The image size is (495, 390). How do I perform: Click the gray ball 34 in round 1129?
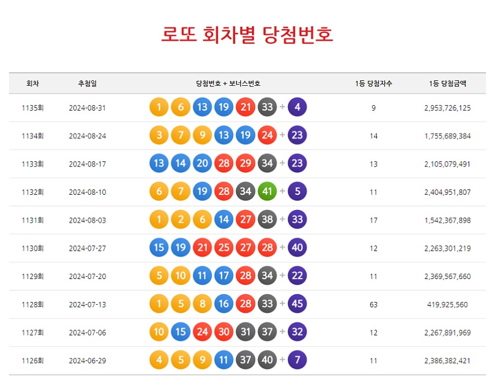click(267, 276)
